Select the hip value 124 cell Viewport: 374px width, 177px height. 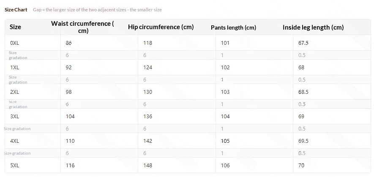[147, 68]
